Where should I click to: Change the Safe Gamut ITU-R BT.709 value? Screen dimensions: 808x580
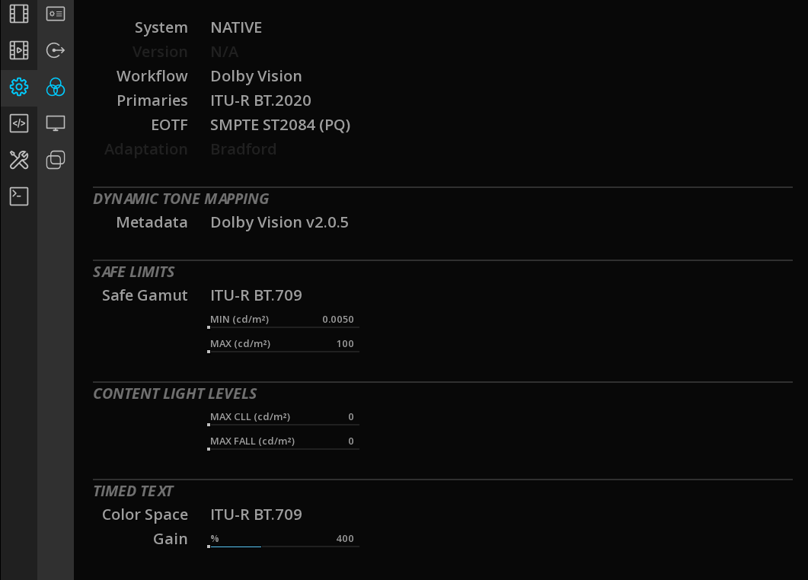(256, 295)
